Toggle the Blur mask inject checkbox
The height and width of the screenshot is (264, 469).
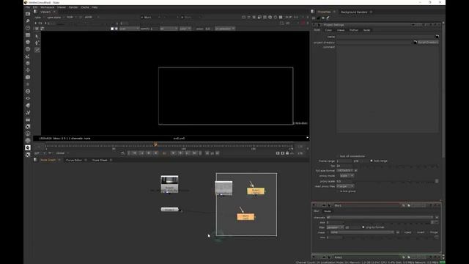pyautogui.click(x=402, y=232)
